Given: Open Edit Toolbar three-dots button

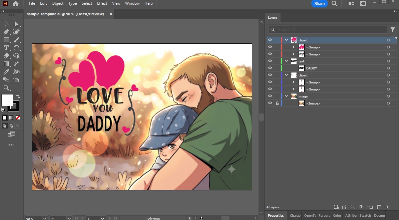Looking at the screenshot, I should click(11, 145).
